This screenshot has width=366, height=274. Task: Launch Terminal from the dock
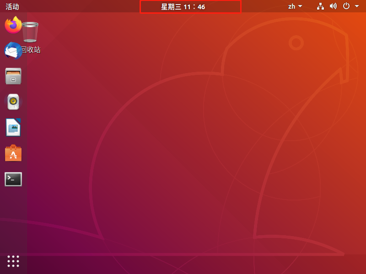pyautogui.click(x=13, y=179)
